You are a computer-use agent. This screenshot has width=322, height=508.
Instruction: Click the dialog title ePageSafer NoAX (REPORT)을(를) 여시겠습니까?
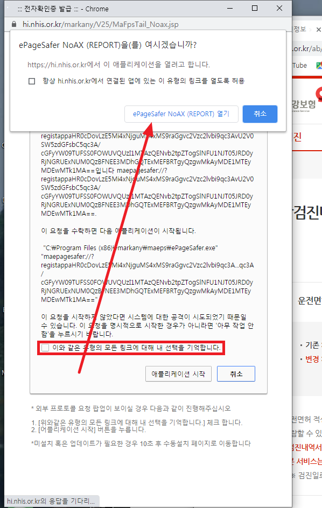pyautogui.click(x=108, y=45)
